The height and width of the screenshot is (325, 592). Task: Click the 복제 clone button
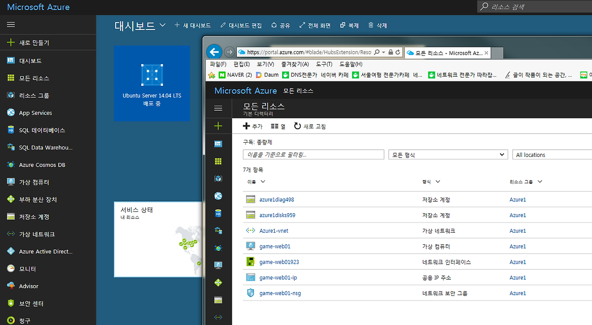click(349, 25)
